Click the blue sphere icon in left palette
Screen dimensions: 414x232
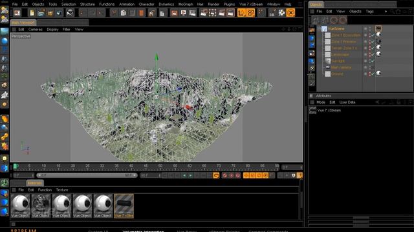coord(5,41)
